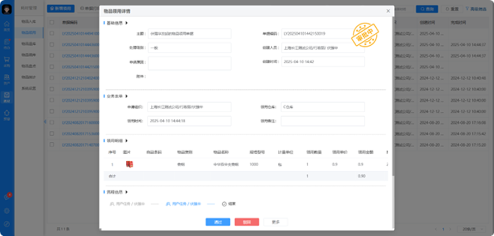Screen dimensions: 494x236
Task: Click the user avatar at top left
Action: pos(7,9)
